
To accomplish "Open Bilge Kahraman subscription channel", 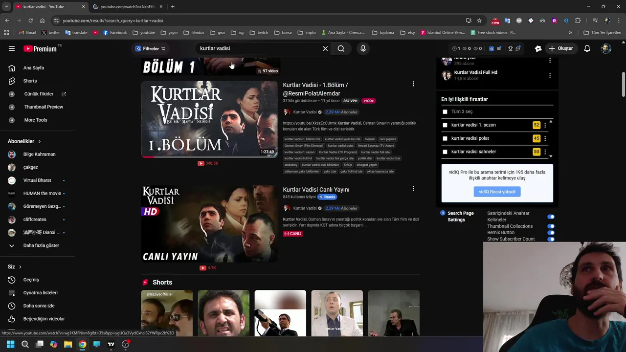I will pyautogui.click(x=39, y=154).
